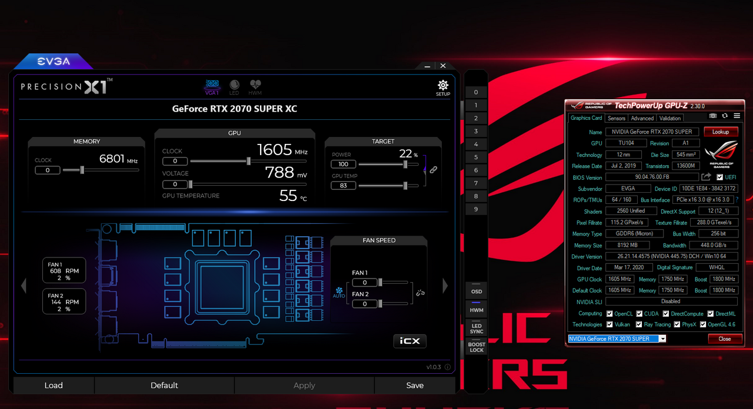Click the EVGA logo tab

click(54, 61)
